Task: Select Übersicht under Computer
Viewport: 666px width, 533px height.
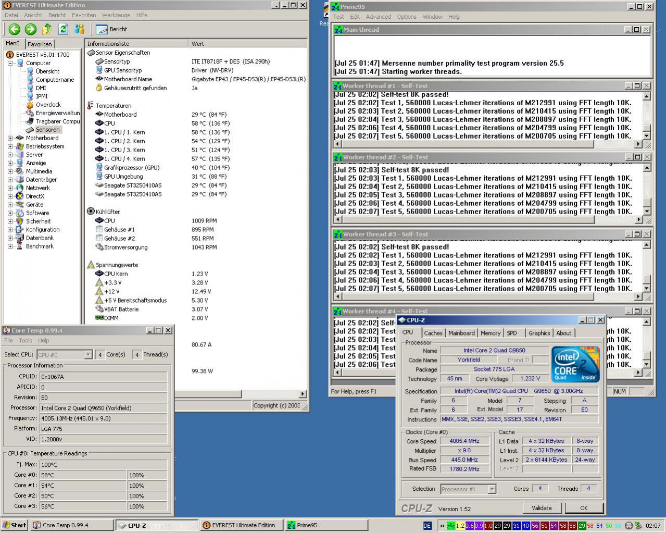Action: (47, 71)
